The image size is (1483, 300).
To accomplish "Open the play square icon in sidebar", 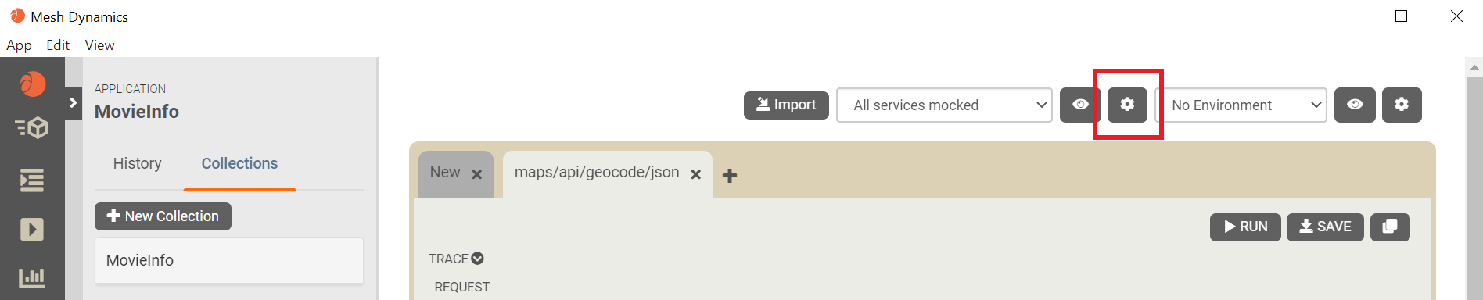I will tap(32, 229).
